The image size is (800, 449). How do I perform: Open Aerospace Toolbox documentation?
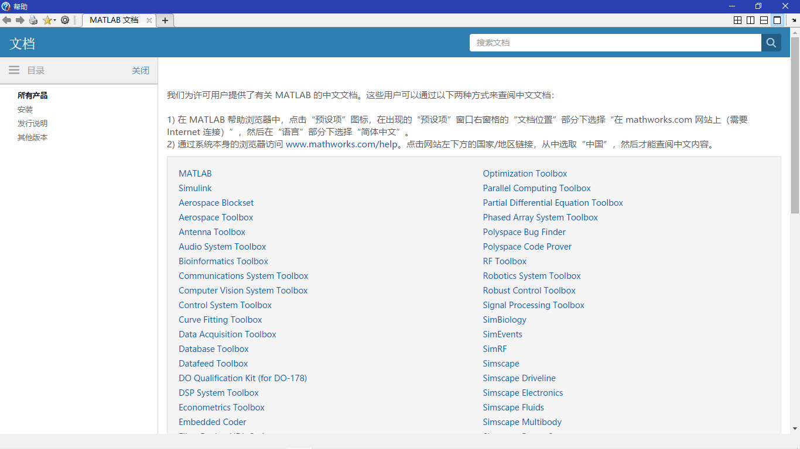[x=216, y=217]
